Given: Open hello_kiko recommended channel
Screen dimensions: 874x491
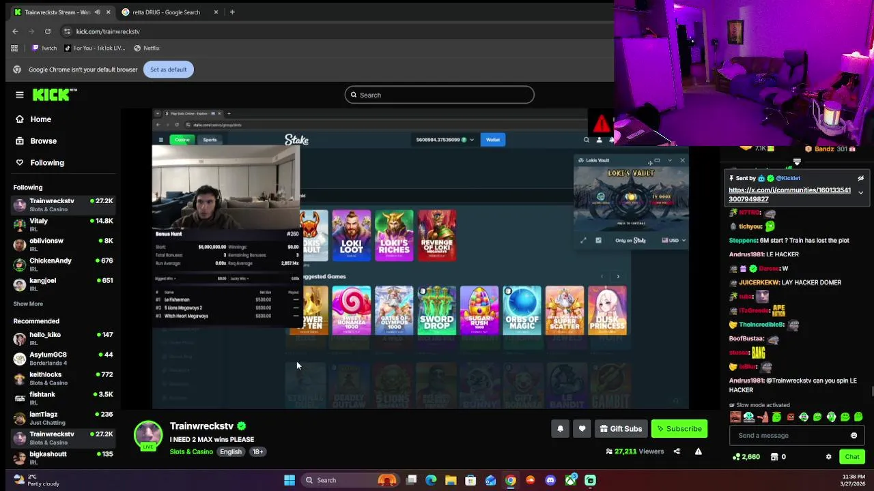Looking at the screenshot, I should click(63, 338).
